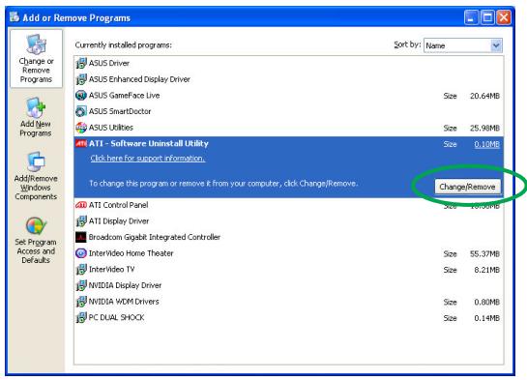Open Set Program Access and Defaults icon
This screenshot has height=380, width=527.
[36, 226]
